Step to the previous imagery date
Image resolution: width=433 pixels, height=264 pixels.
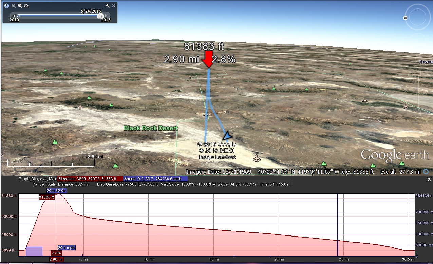pyautogui.click(x=14, y=16)
